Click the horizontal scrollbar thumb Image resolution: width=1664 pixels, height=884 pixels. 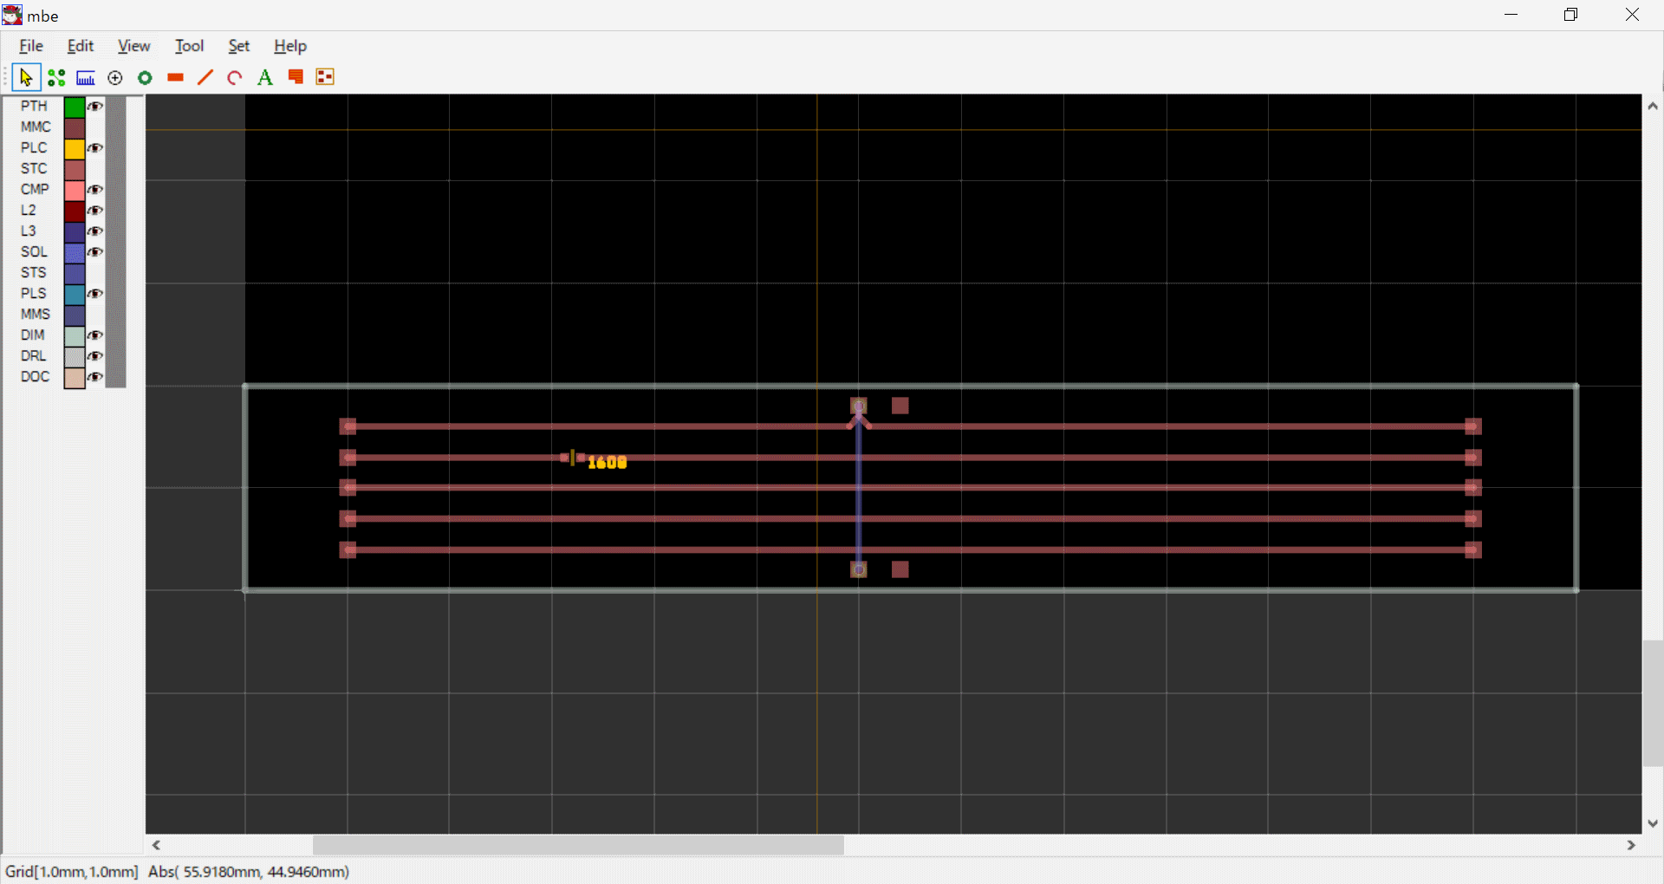click(578, 845)
